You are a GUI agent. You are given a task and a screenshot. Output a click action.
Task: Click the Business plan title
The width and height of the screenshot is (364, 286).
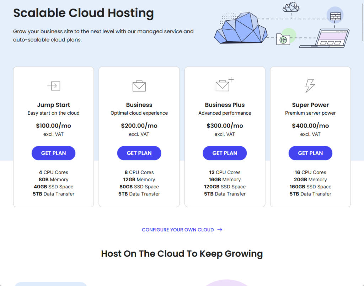coord(139,105)
